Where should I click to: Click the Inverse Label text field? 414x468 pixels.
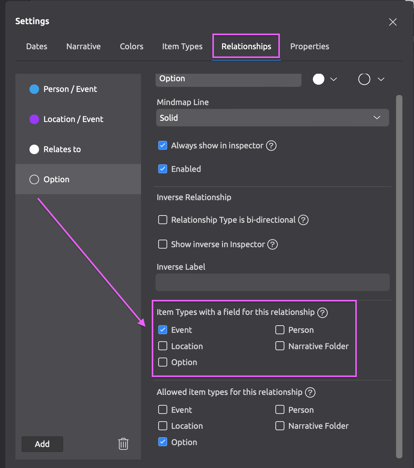point(272,282)
